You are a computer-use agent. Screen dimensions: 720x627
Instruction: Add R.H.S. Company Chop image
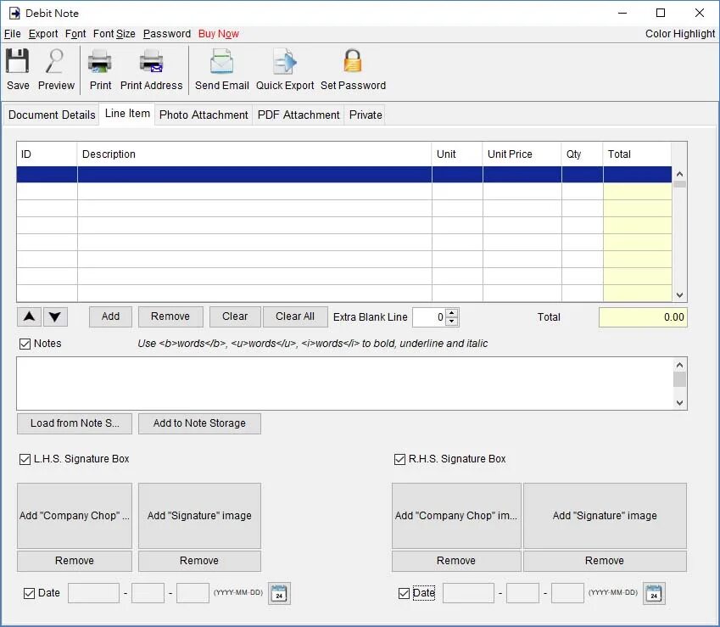456,516
